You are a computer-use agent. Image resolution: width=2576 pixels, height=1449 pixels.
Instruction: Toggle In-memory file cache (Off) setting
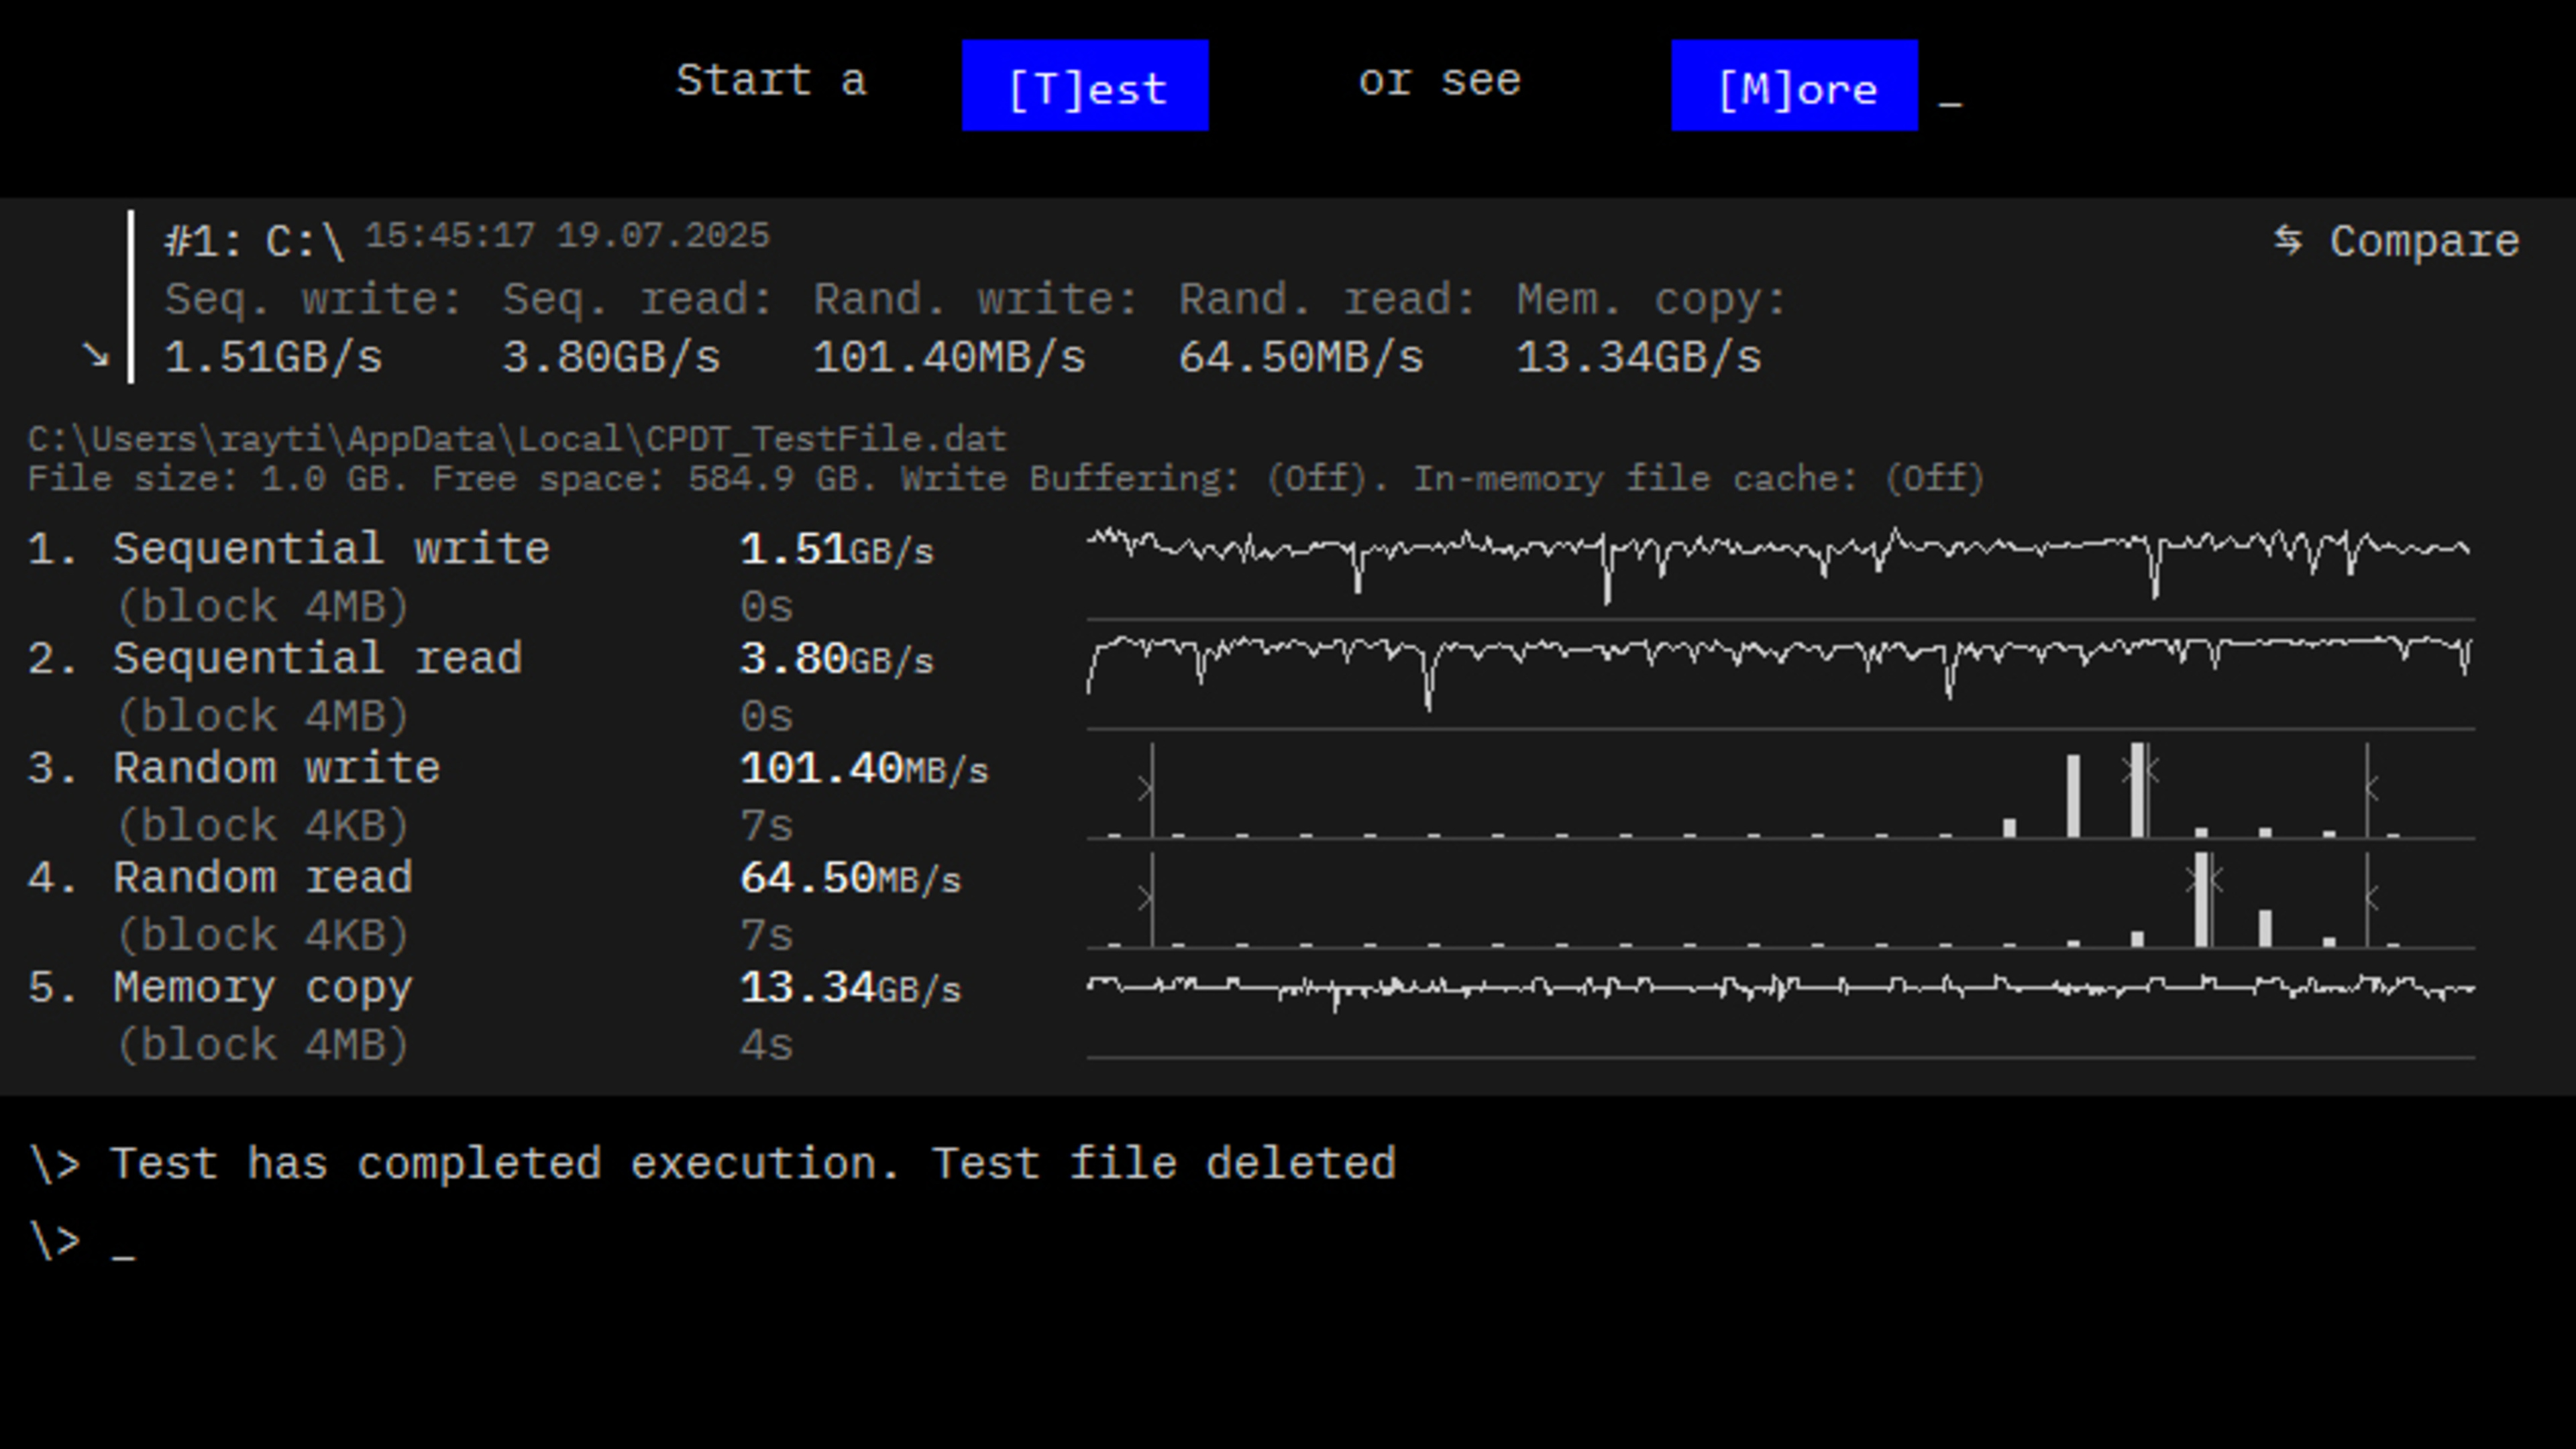click(1934, 479)
